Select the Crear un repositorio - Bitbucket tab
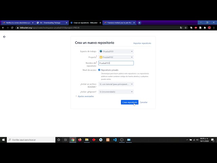Screen dimensions: 217x163 point(85,23)
